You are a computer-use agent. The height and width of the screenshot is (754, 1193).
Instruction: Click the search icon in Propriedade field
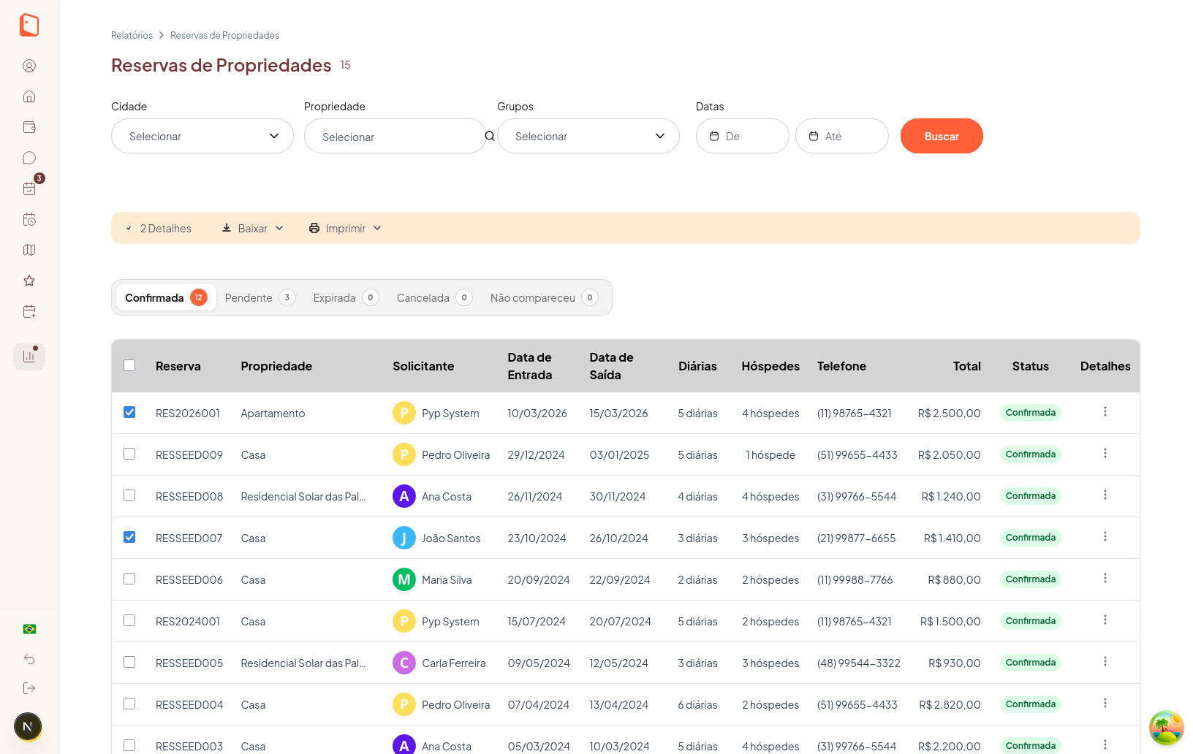click(490, 136)
